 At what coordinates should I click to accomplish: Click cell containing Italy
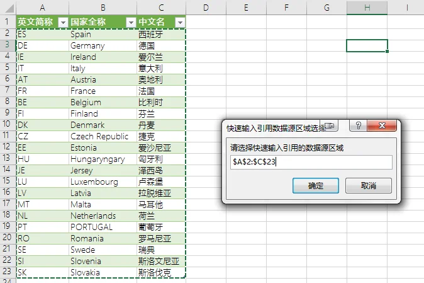103,68
